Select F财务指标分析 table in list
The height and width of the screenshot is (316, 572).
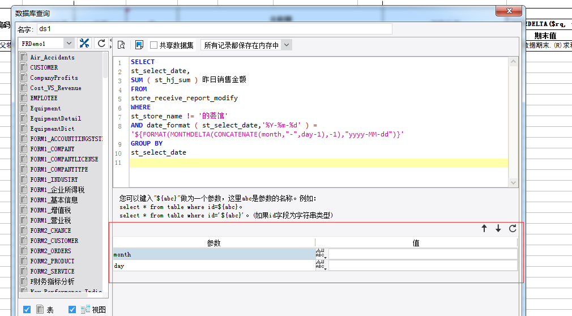tap(52, 281)
